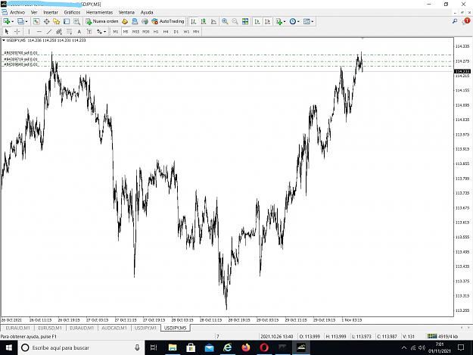Draw a vertical line tool
Viewport: 473px width, 355px height.
29,31
